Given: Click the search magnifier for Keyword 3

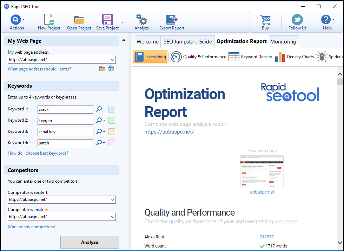Looking at the screenshot, I should click(99, 131).
